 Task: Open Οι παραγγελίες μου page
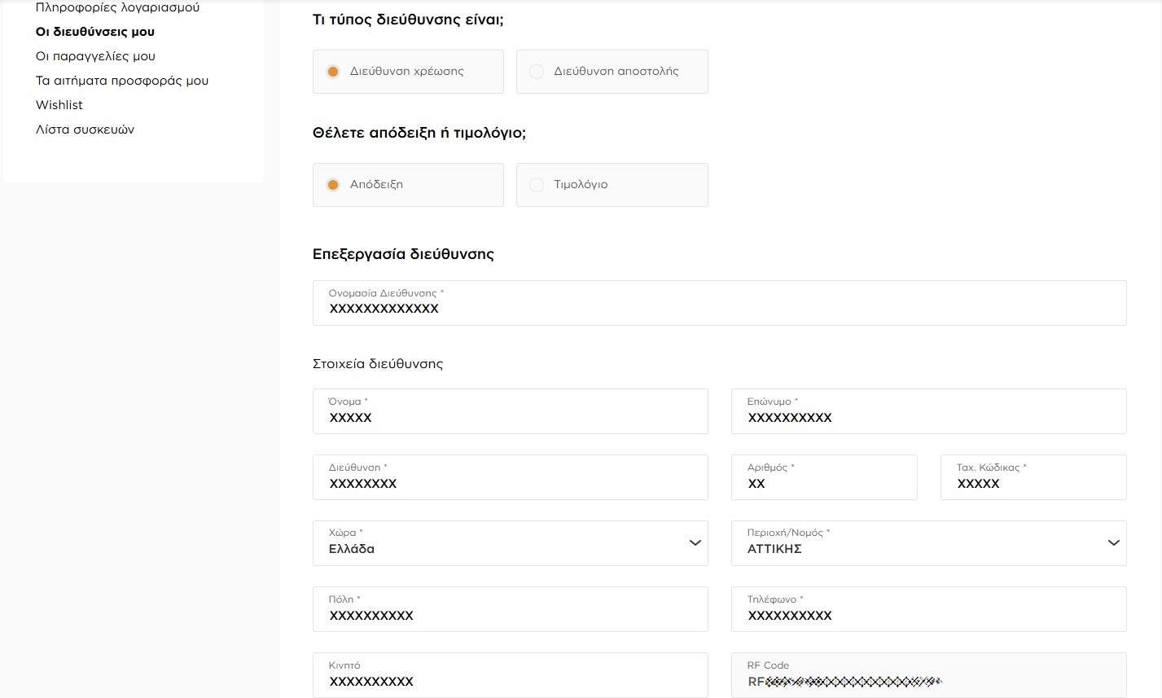95,56
